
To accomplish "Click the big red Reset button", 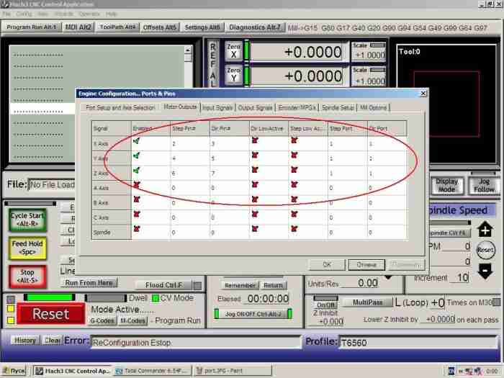I will click(51, 314).
